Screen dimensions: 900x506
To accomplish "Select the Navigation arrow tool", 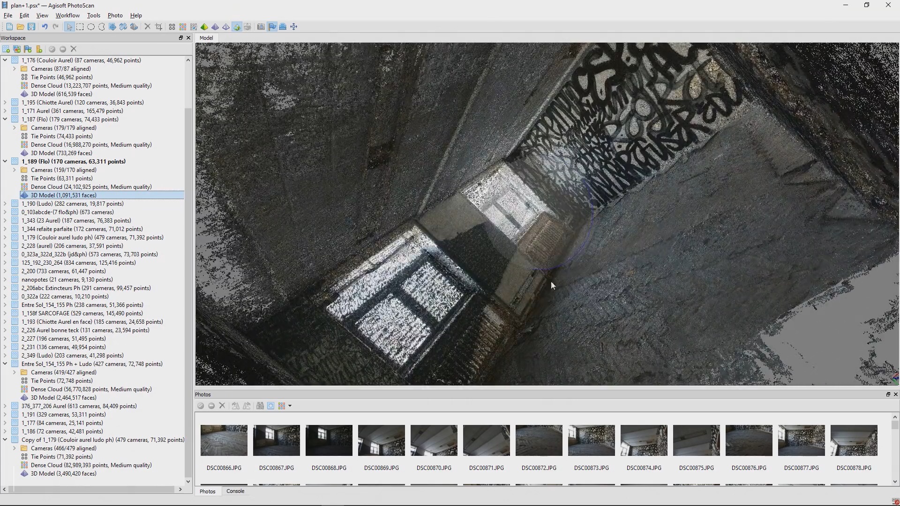I will 69,27.
